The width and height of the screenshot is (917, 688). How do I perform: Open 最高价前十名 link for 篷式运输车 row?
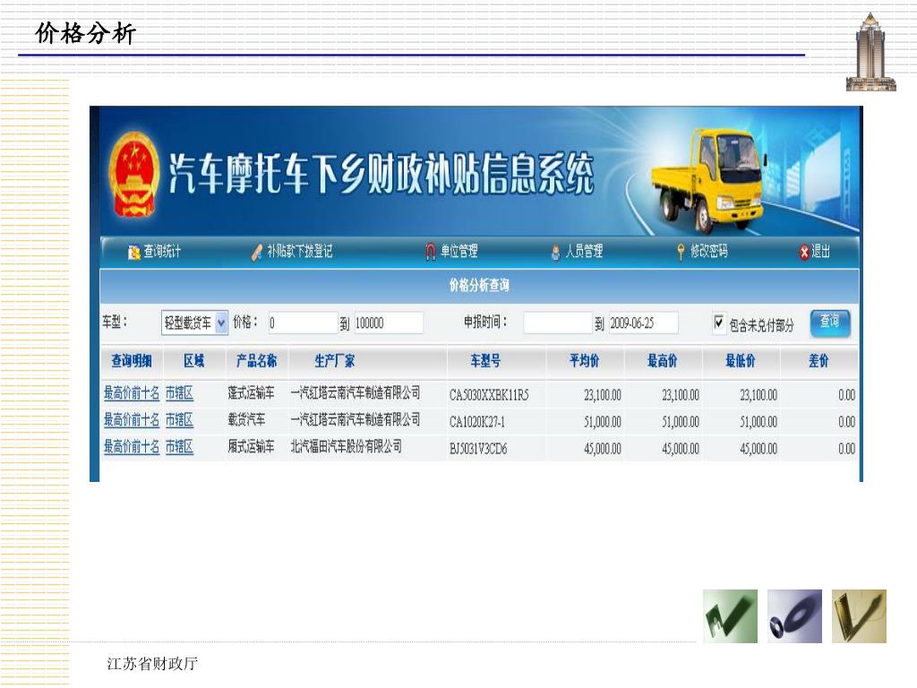(x=132, y=393)
